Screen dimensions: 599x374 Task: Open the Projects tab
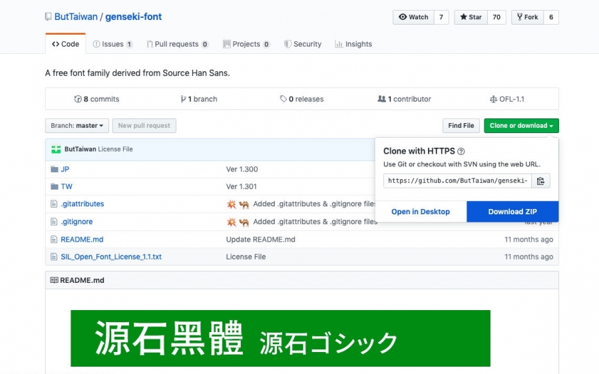pos(246,44)
